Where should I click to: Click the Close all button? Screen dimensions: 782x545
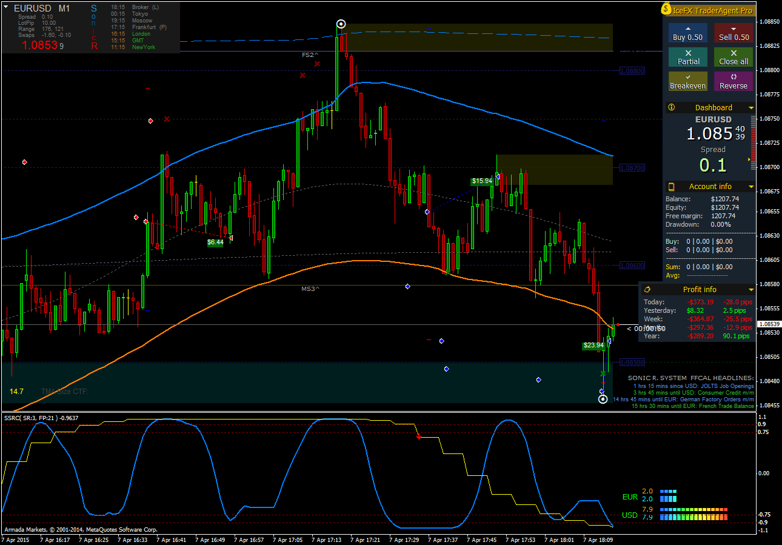tap(734, 57)
